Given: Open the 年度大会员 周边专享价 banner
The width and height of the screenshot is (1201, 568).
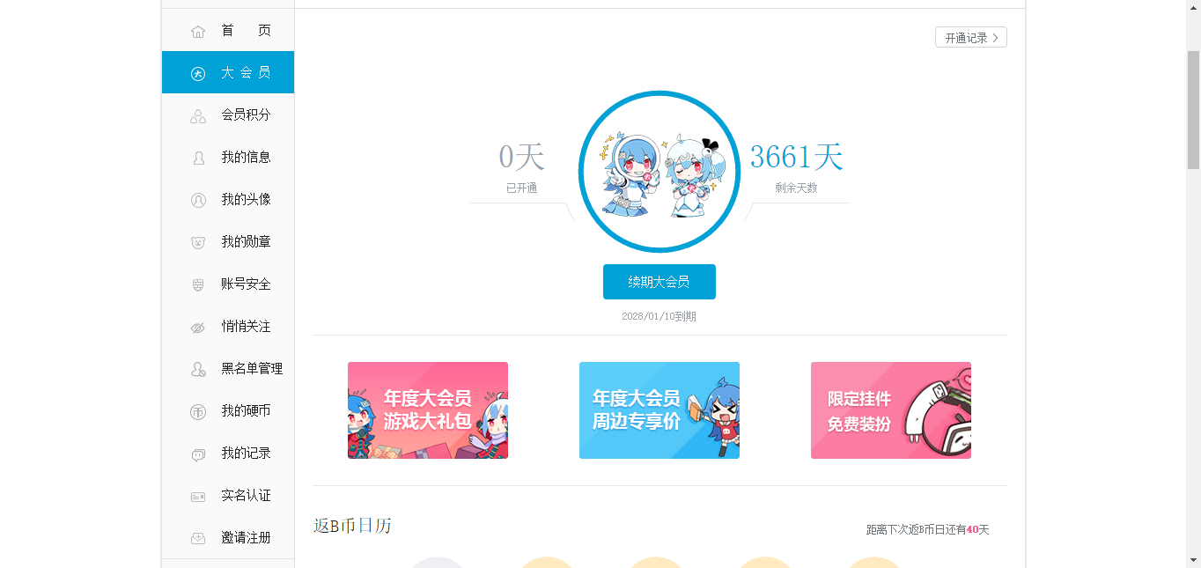Looking at the screenshot, I should [659, 410].
